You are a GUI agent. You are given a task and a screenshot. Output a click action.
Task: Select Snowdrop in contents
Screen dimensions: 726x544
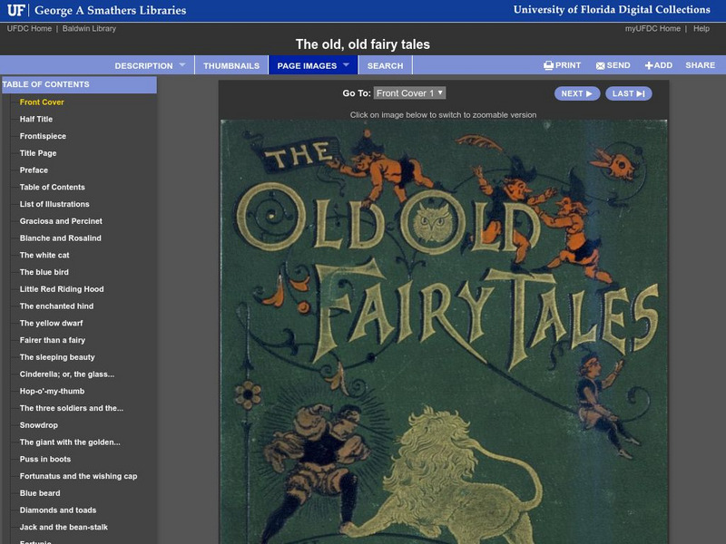pyautogui.click(x=39, y=425)
